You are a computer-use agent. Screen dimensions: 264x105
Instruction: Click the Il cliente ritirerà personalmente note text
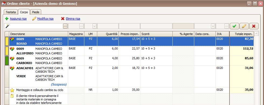39,99
